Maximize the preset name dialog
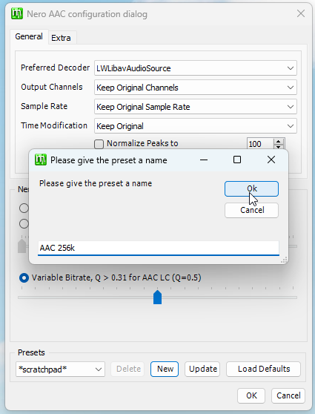The image size is (315, 414). (x=237, y=160)
